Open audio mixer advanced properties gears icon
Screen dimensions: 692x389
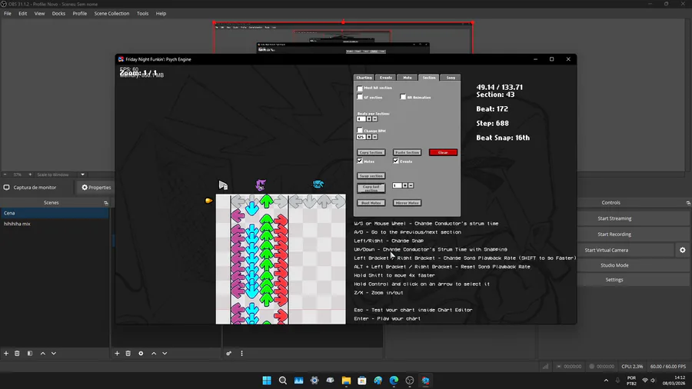[228, 354]
